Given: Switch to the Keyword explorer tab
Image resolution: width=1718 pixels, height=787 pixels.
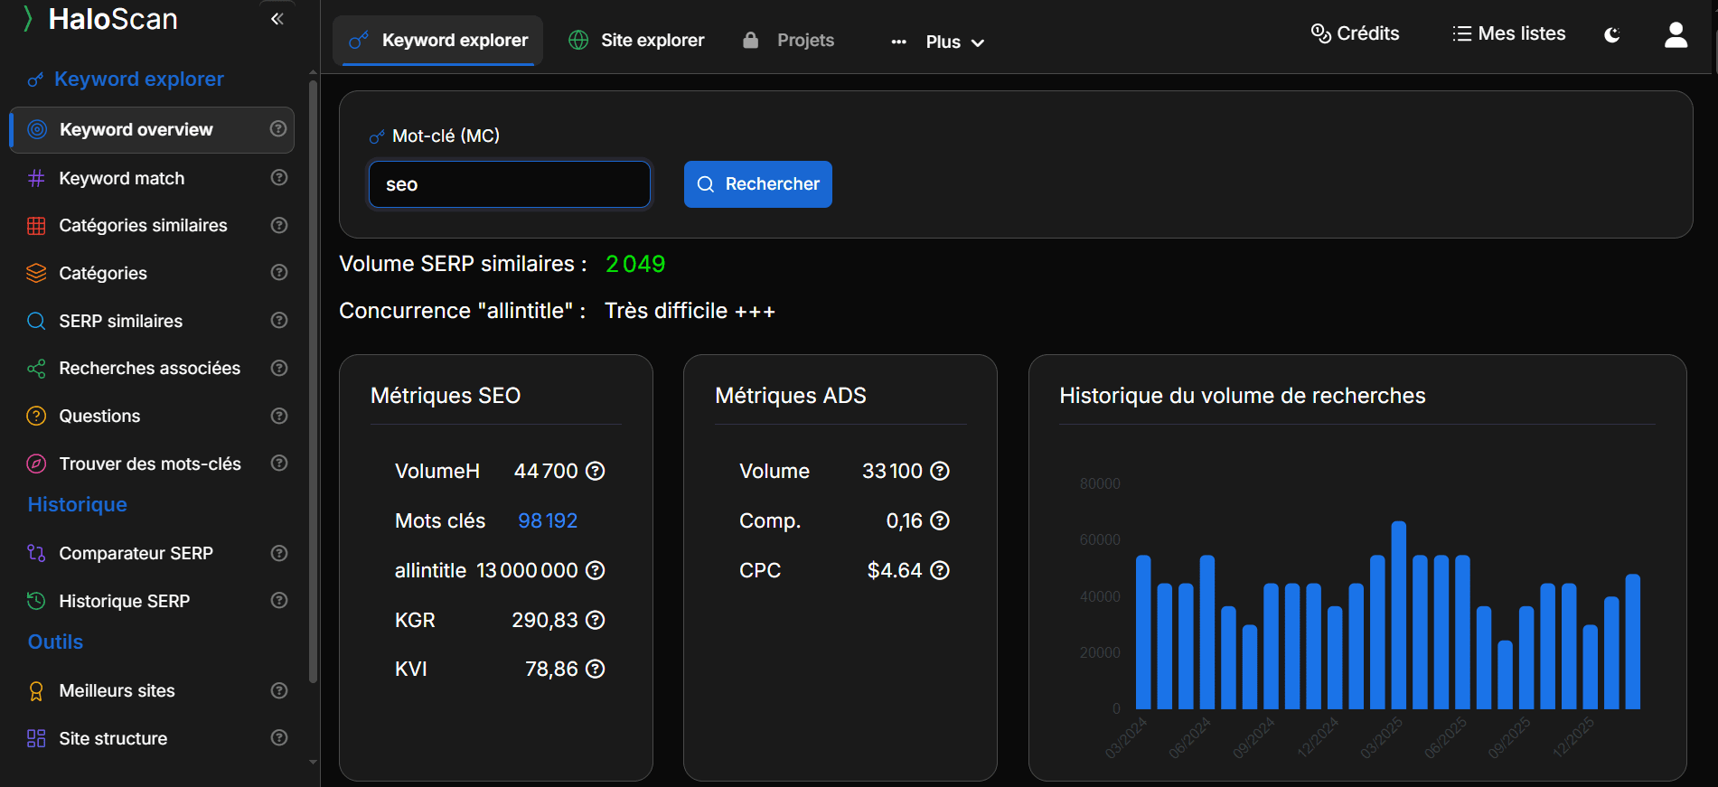Looking at the screenshot, I should tap(438, 40).
